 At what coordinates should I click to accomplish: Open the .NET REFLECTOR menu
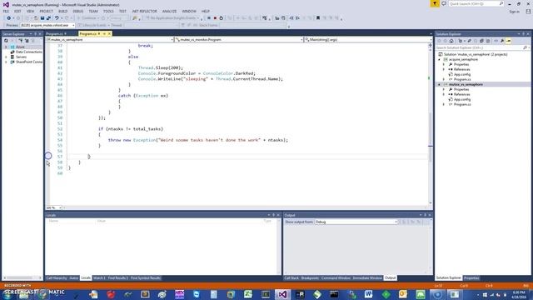click(144, 11)
